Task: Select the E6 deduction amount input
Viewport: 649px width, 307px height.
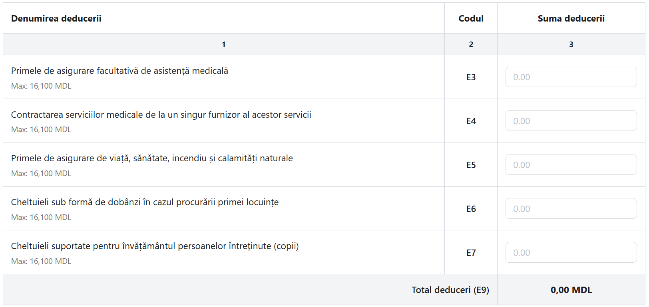Action: pyautogui.click(x=571, y=208)
